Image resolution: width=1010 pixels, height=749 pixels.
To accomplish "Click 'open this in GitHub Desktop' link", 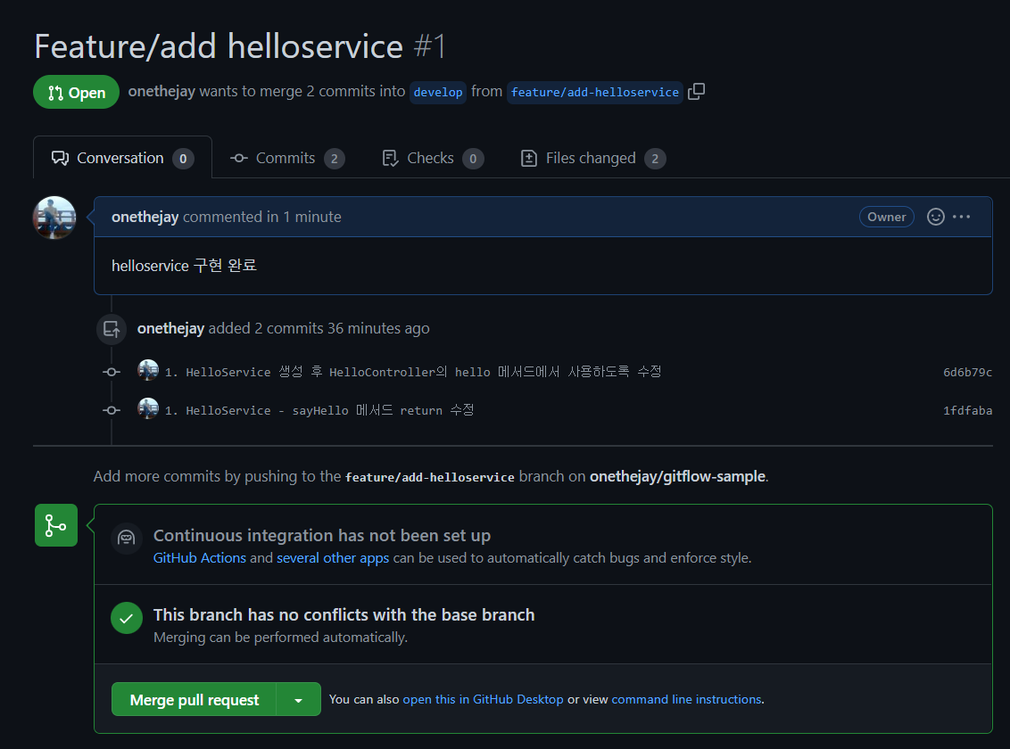I will coord(483,699).
